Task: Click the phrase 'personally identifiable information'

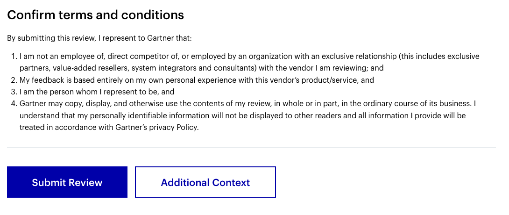Action: [149, 115]
